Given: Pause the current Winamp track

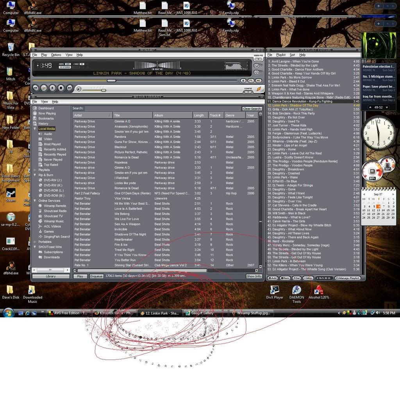Looking at the screenshot, I should click(x=52, y=88).
